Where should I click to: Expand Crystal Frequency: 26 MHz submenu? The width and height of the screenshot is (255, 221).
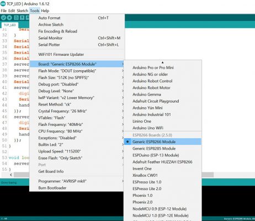coord(77,111)
